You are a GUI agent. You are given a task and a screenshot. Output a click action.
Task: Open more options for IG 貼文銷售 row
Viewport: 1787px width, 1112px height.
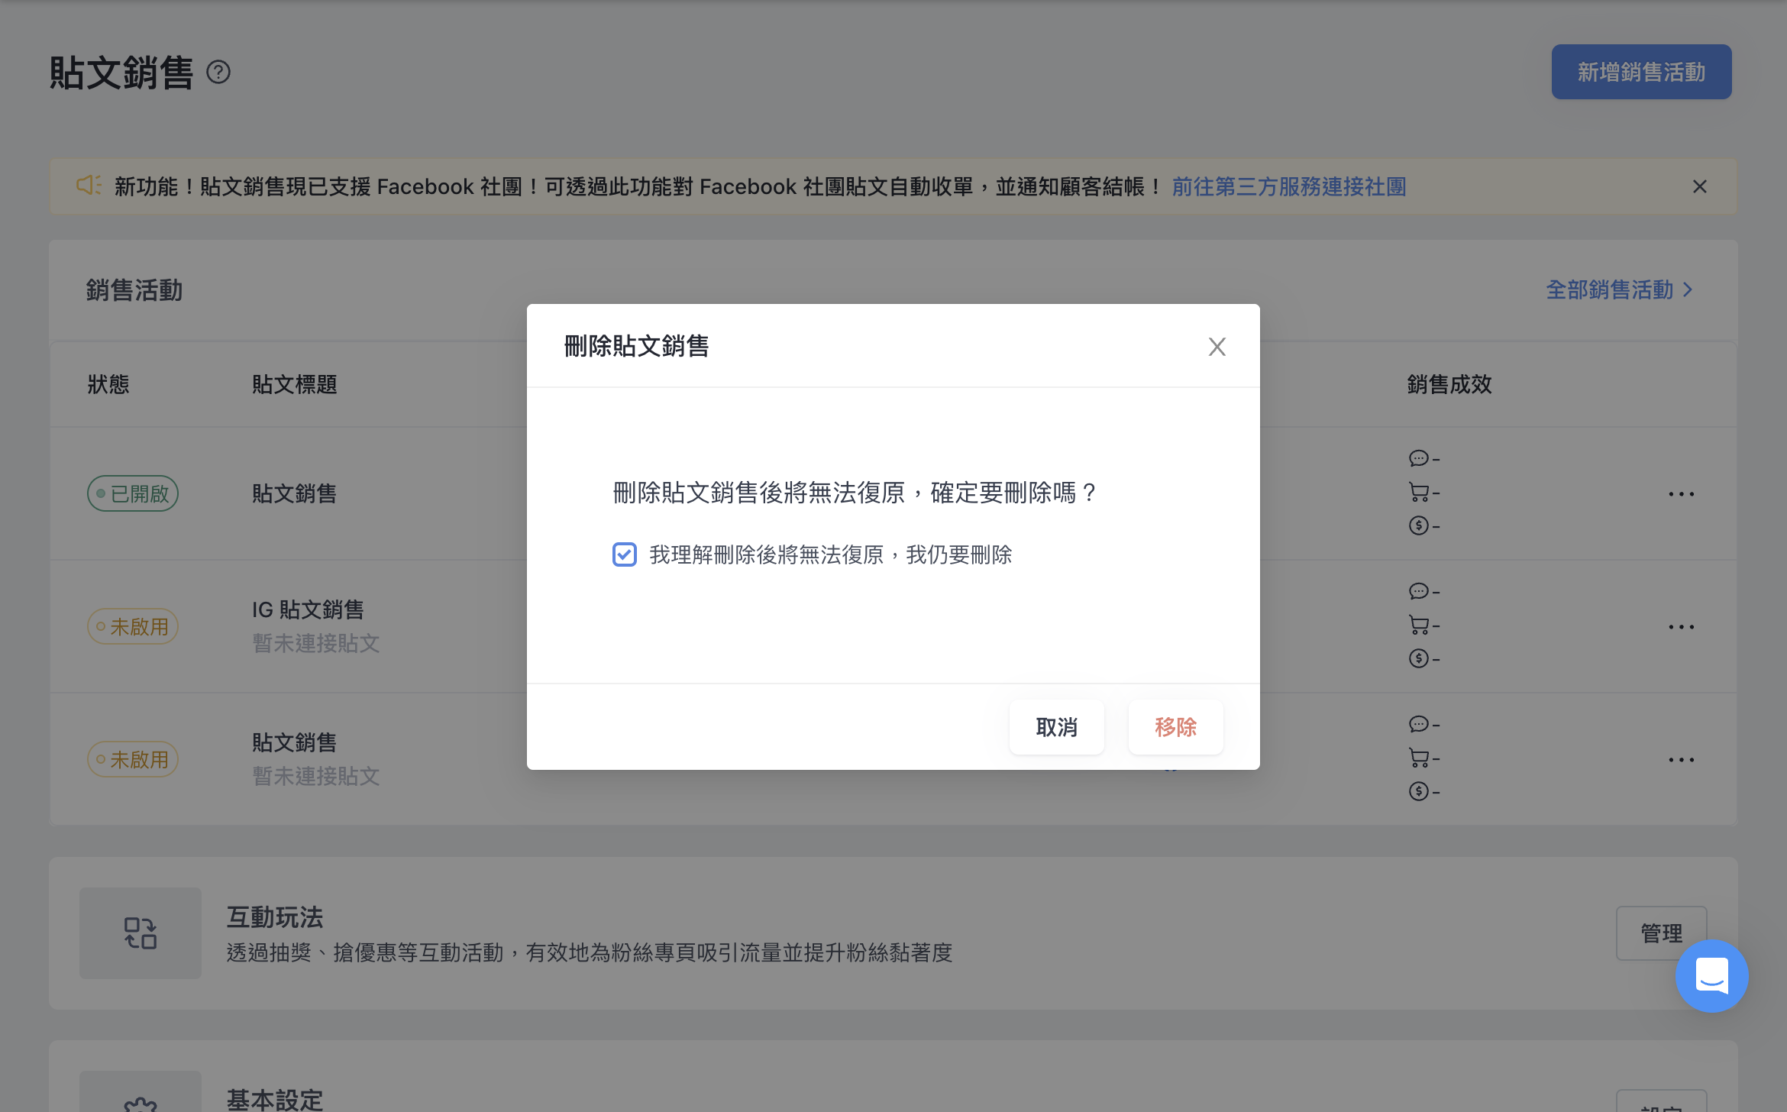click(x=1682, y=627)
